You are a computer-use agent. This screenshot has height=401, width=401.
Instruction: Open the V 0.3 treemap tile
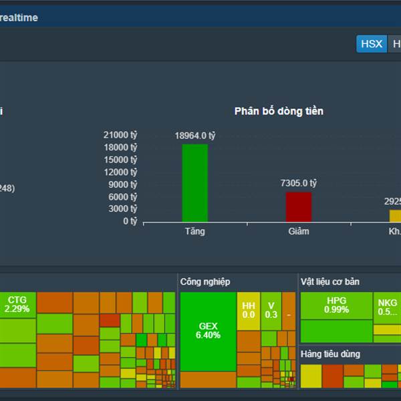271,311
